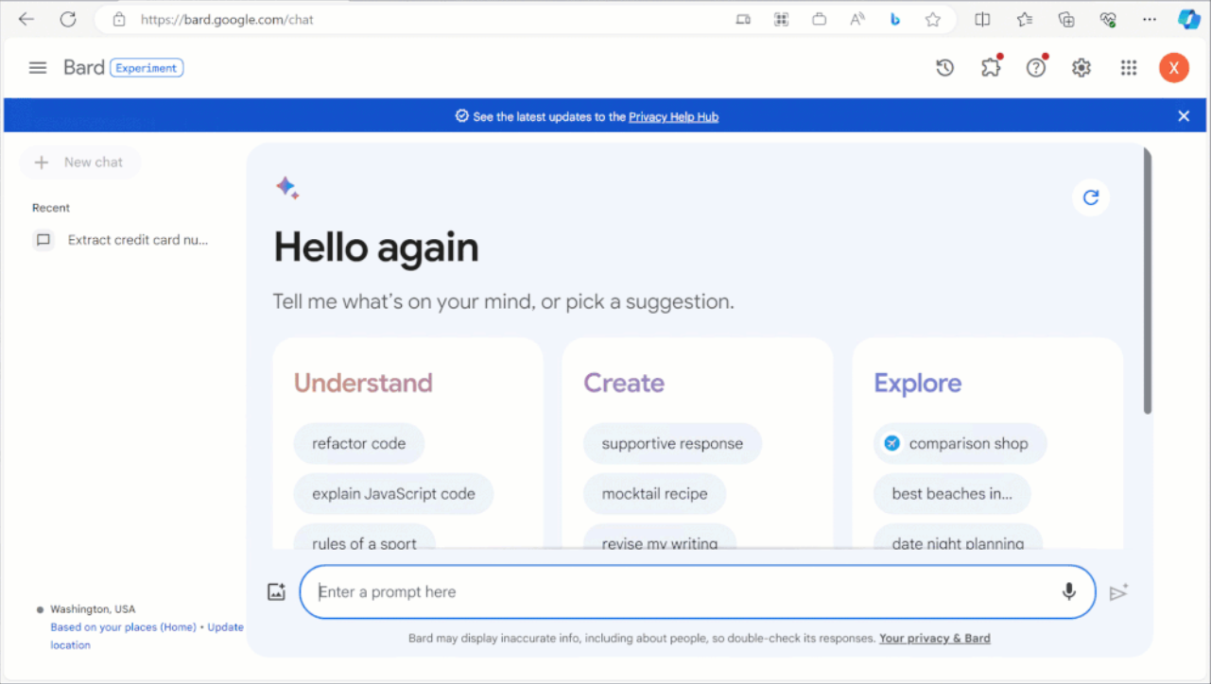Select the explain JavaScript code suggestion

[393, 493]
